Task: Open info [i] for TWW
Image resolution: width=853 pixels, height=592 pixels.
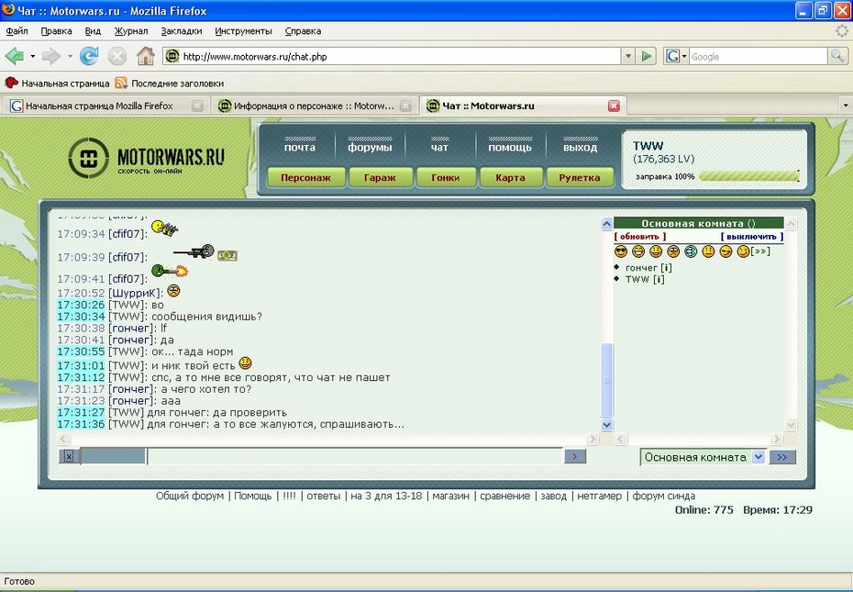Action: [x=659, y=279]
